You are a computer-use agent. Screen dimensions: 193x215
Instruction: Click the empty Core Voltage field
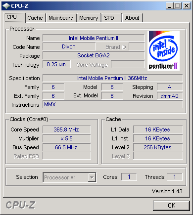pos(128,64)
